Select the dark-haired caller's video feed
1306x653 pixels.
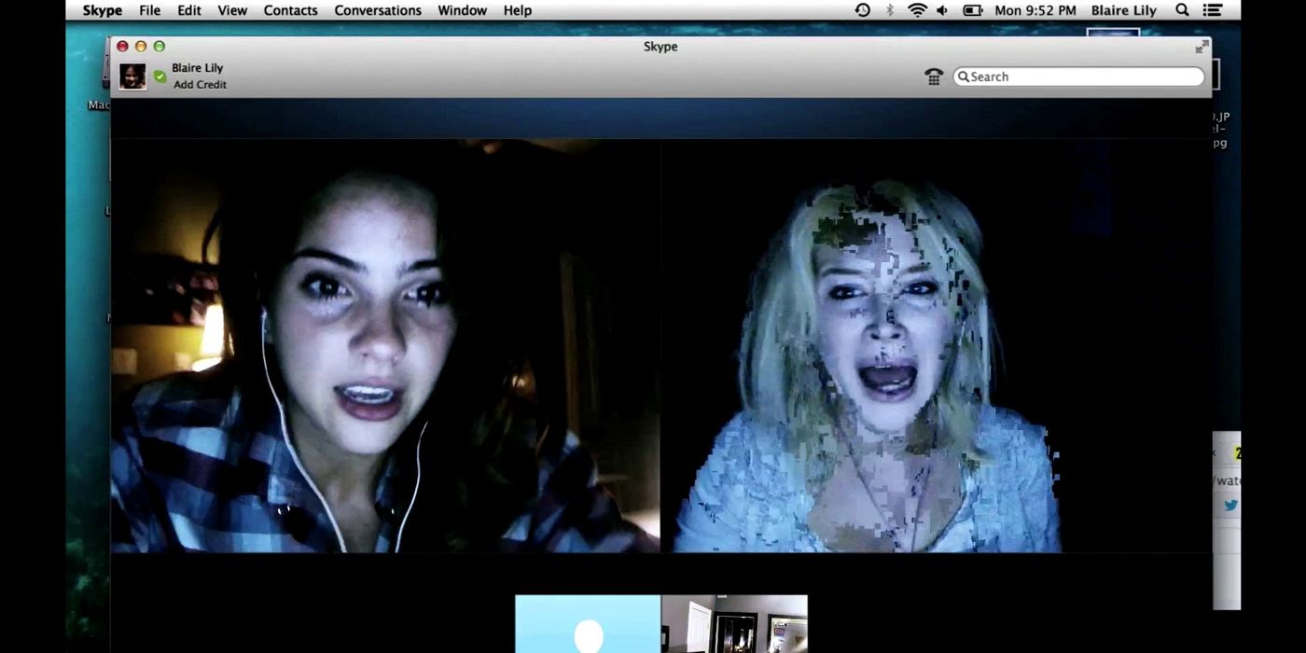pyautogui.click(x=385, y=346)
